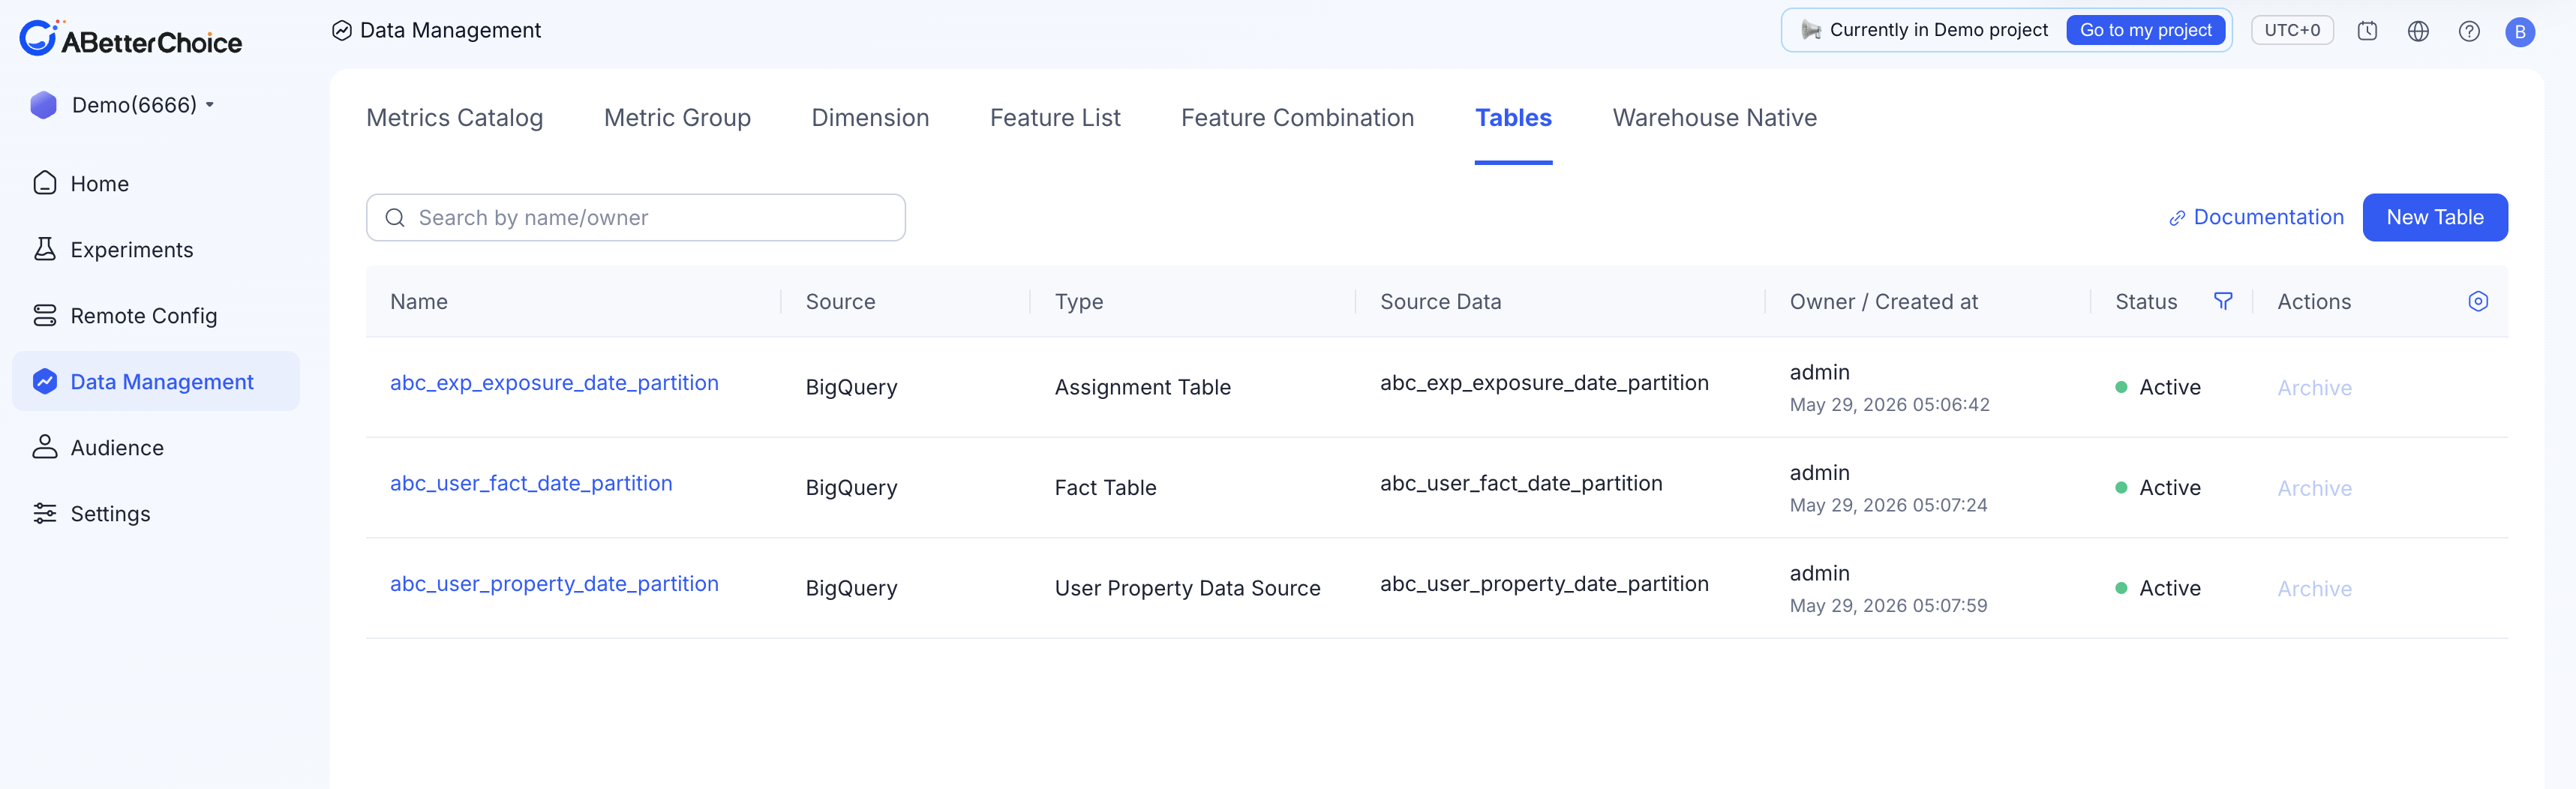Click the demo project megaphone icon
Screen dimensions: 2576x789
(x=1811, y=30)
